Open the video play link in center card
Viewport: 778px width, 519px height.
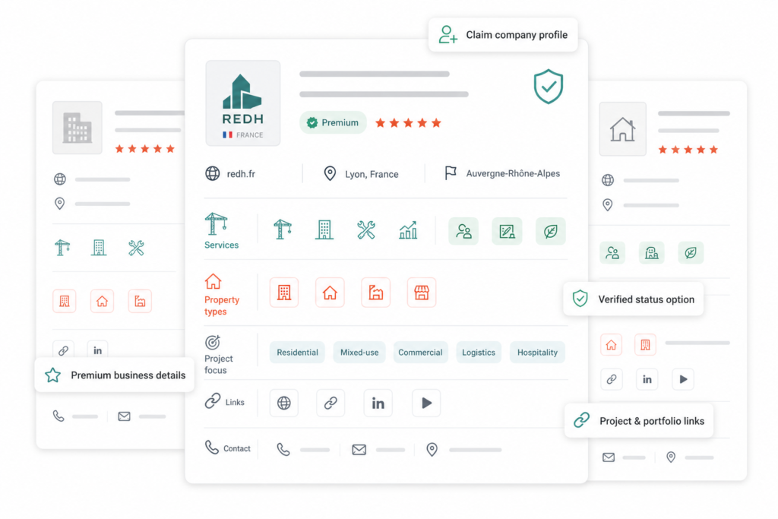tap(426, 403)
